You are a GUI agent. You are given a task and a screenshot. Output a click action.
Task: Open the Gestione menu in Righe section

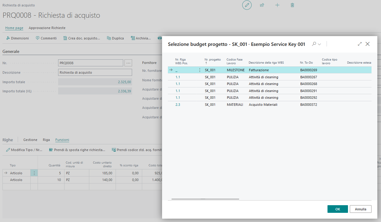coord(30,140)
